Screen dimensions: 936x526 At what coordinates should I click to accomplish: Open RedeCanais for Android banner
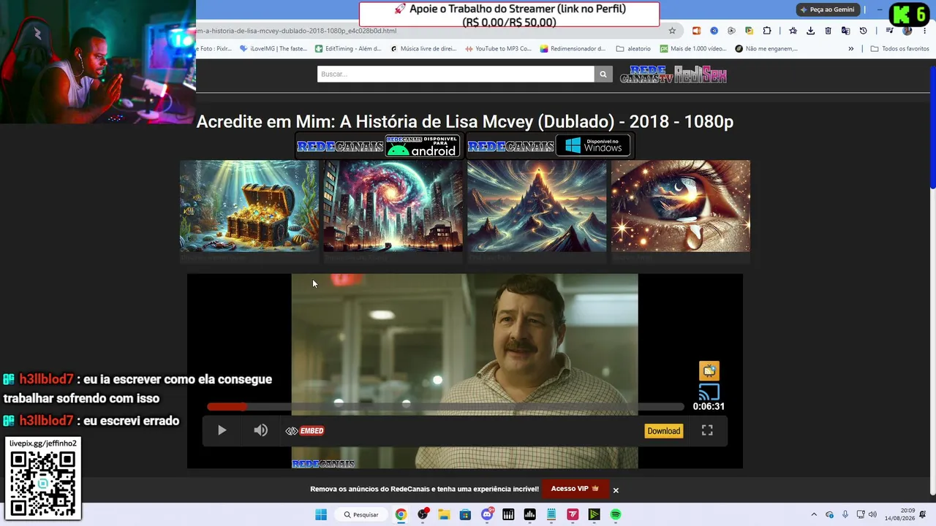378,146
